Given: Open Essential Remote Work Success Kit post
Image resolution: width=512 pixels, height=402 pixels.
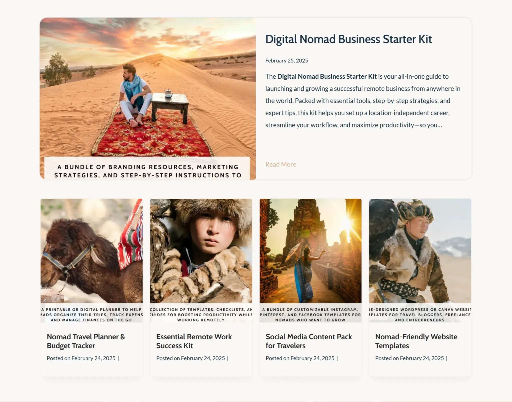Looking at the screenshot, I should [x=194, y=341].
